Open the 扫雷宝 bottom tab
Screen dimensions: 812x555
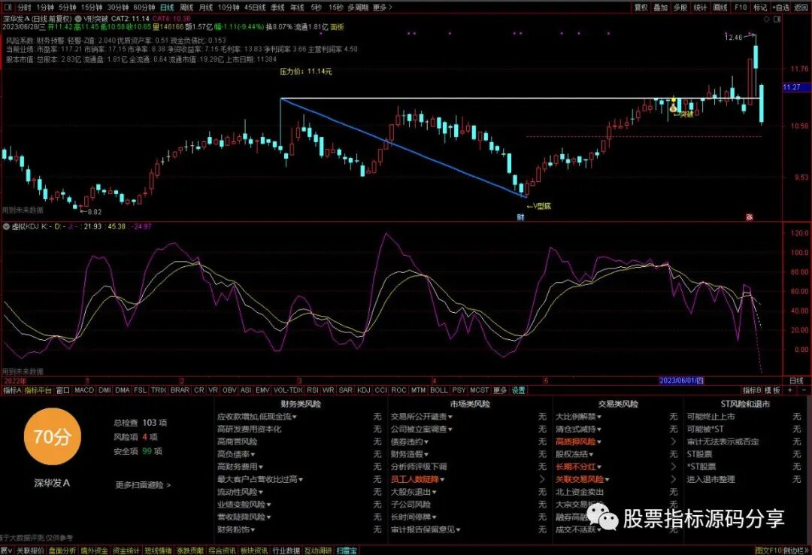(347, 550)
